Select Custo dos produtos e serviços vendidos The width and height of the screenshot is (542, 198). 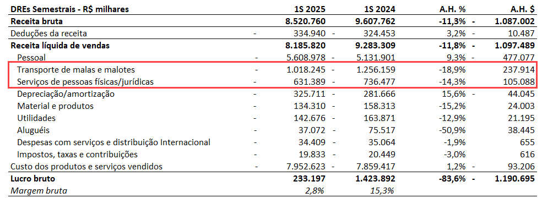click(86, 167)
